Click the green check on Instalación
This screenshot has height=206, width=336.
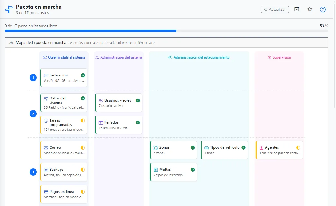pos(83,75)
